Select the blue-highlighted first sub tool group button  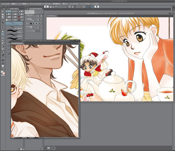[x=8, y=11]
